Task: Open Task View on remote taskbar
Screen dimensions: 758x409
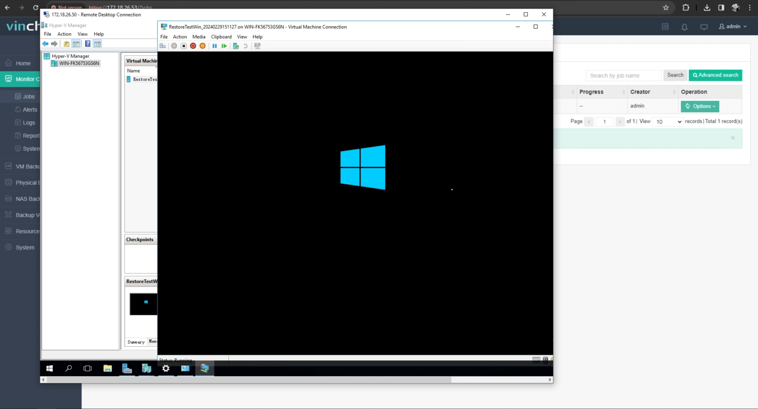Action: (x=87, y=368)
